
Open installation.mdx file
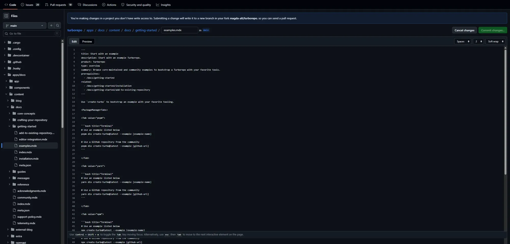point(29,158)
